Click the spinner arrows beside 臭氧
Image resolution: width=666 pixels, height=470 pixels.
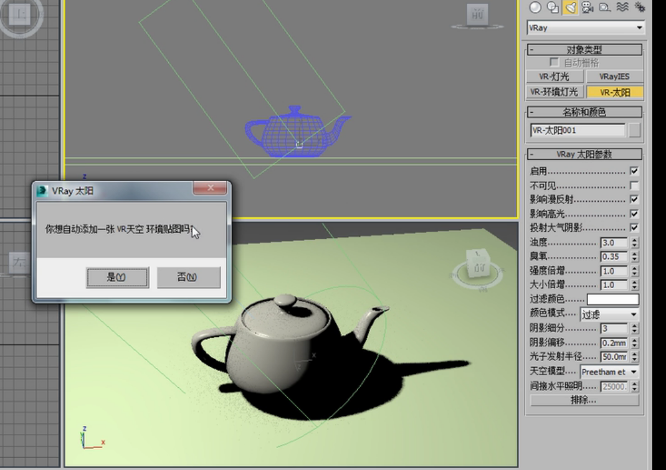click(635, 257)
